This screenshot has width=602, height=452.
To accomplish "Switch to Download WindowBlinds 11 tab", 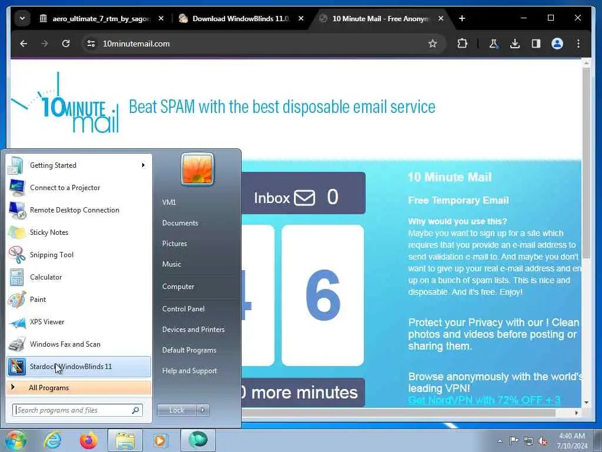I will tap(241, 18).
